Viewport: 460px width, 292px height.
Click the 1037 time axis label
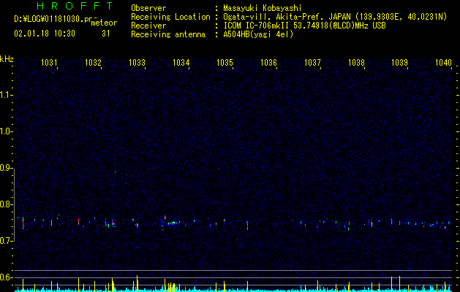pyautogui.click(x=312, y=63)
